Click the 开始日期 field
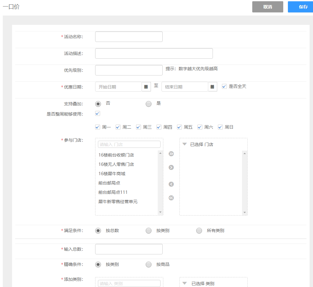The height and width of the screenshot is (287, 313). pos(118,87)
